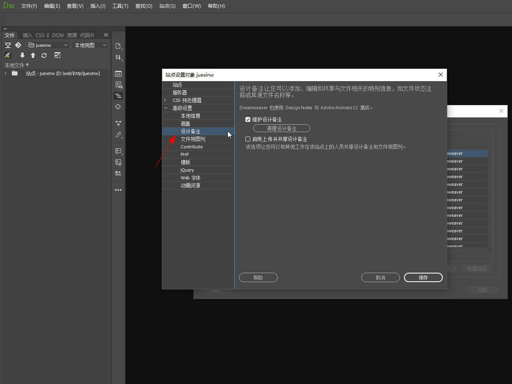
Task: Select jQuery in the settings list
Action: pos(198,170)
